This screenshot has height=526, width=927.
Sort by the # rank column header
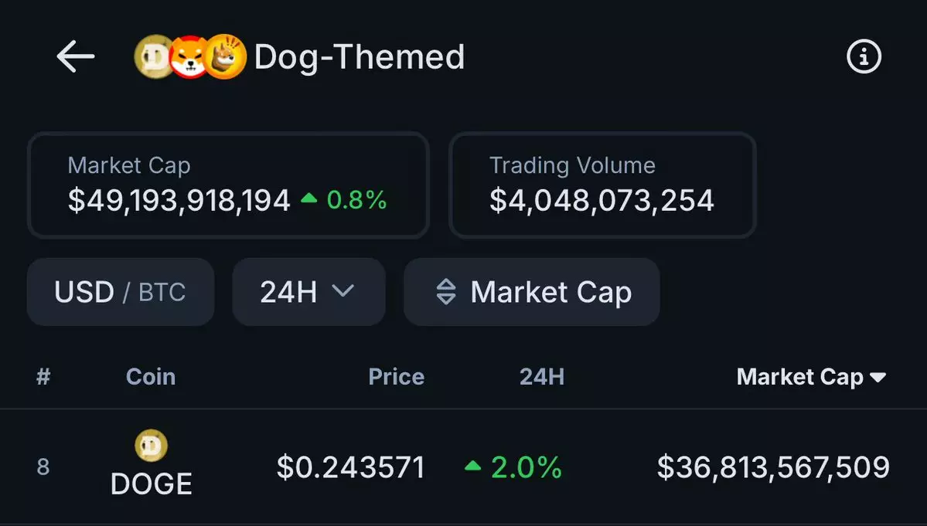(x=43, y=377)
